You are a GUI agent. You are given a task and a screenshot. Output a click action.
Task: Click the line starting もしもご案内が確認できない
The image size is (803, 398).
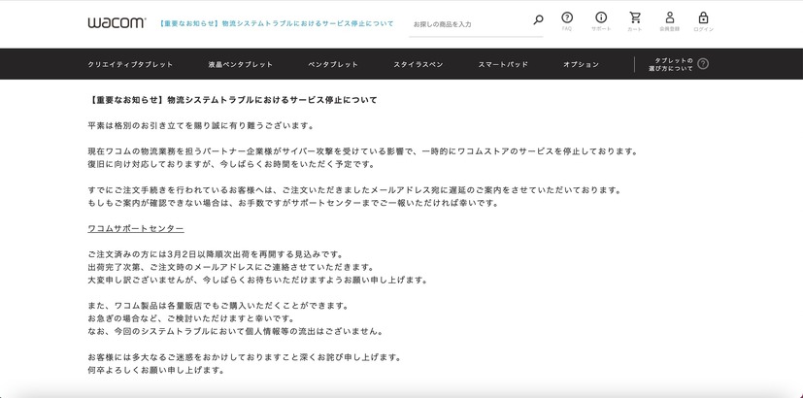coord(293,203)
